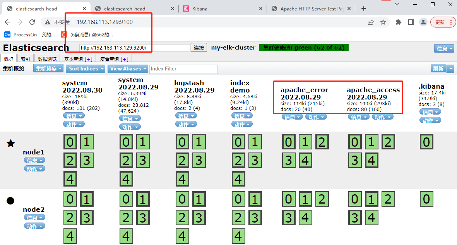The height and width of the screenshot is (245, 457).
Task: Open the top-right 信息 dropdown
Action: pyautogui.click(x=444, y=49)
